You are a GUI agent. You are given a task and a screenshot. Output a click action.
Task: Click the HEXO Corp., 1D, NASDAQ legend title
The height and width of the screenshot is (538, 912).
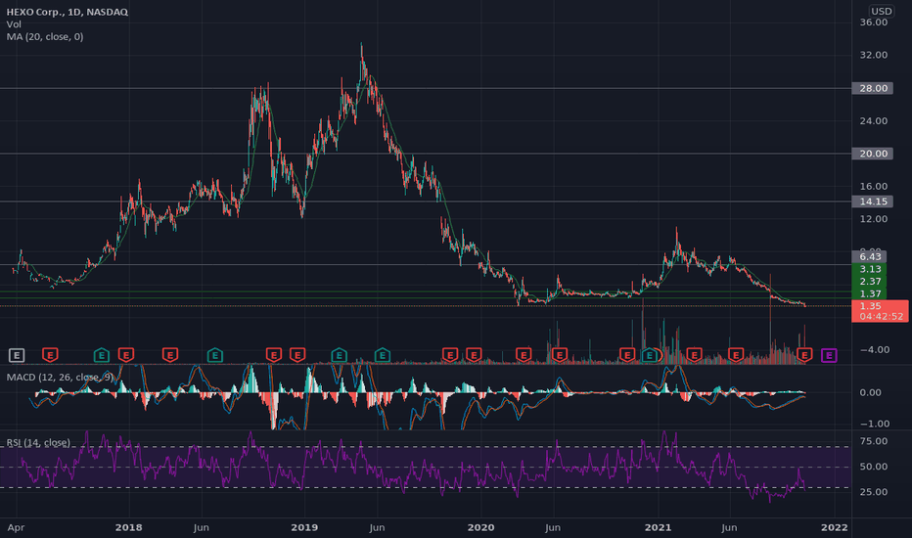tap(67, 12)
